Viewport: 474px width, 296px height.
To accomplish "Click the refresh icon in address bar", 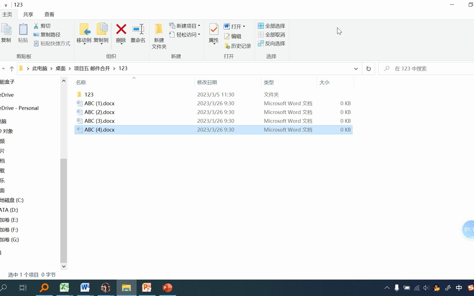I will [x=368, y=69].
